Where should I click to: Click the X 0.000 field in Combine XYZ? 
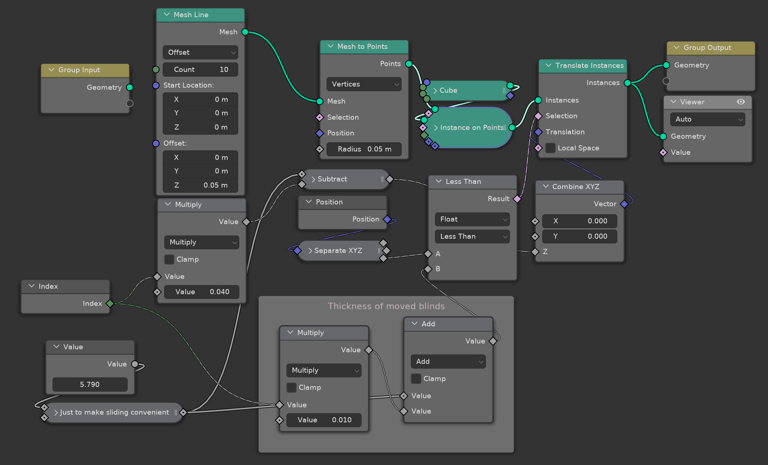pos(579,221)
